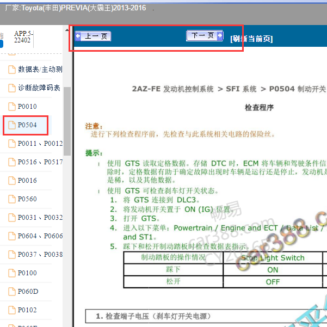327x327 pixels.
Task: Click the document icon beside P0016
Action: coord(12,181)
